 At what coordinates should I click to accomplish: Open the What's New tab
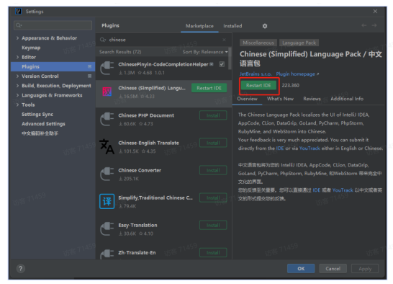tap(280, 99)
